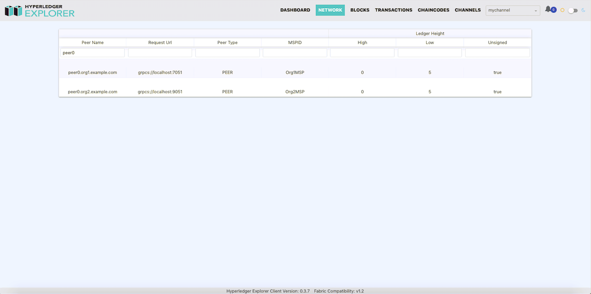The image size is (591, 294).
Task: Open the mychannel channel dropdown
Action: tap(513, 10)
